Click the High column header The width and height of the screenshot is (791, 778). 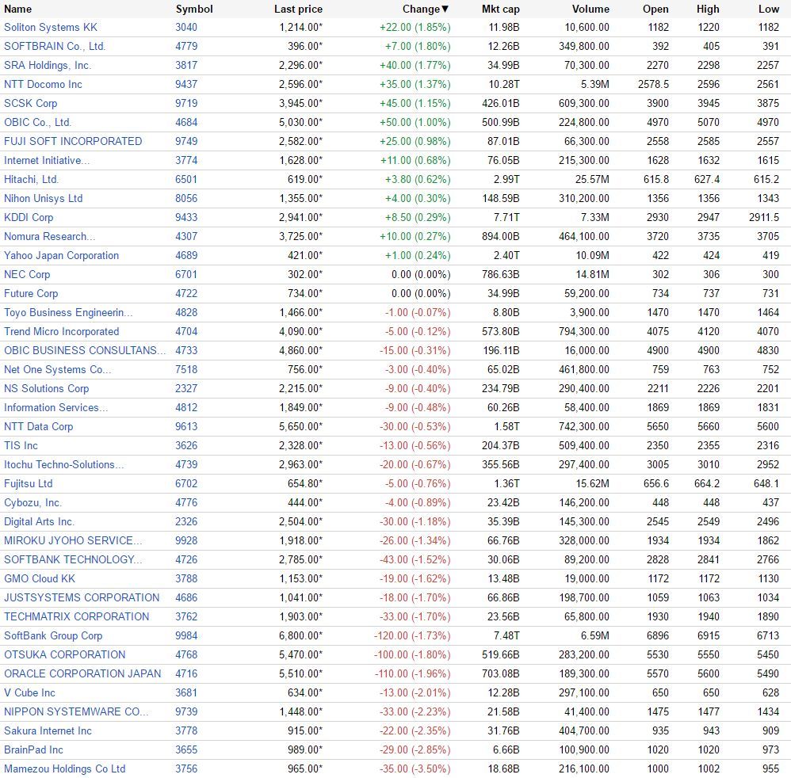(708, 9)
